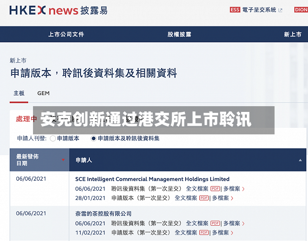Select the 處理中 status tab

pos(26,119)
